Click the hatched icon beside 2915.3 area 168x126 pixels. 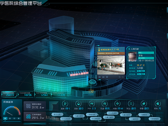point(28,116)
